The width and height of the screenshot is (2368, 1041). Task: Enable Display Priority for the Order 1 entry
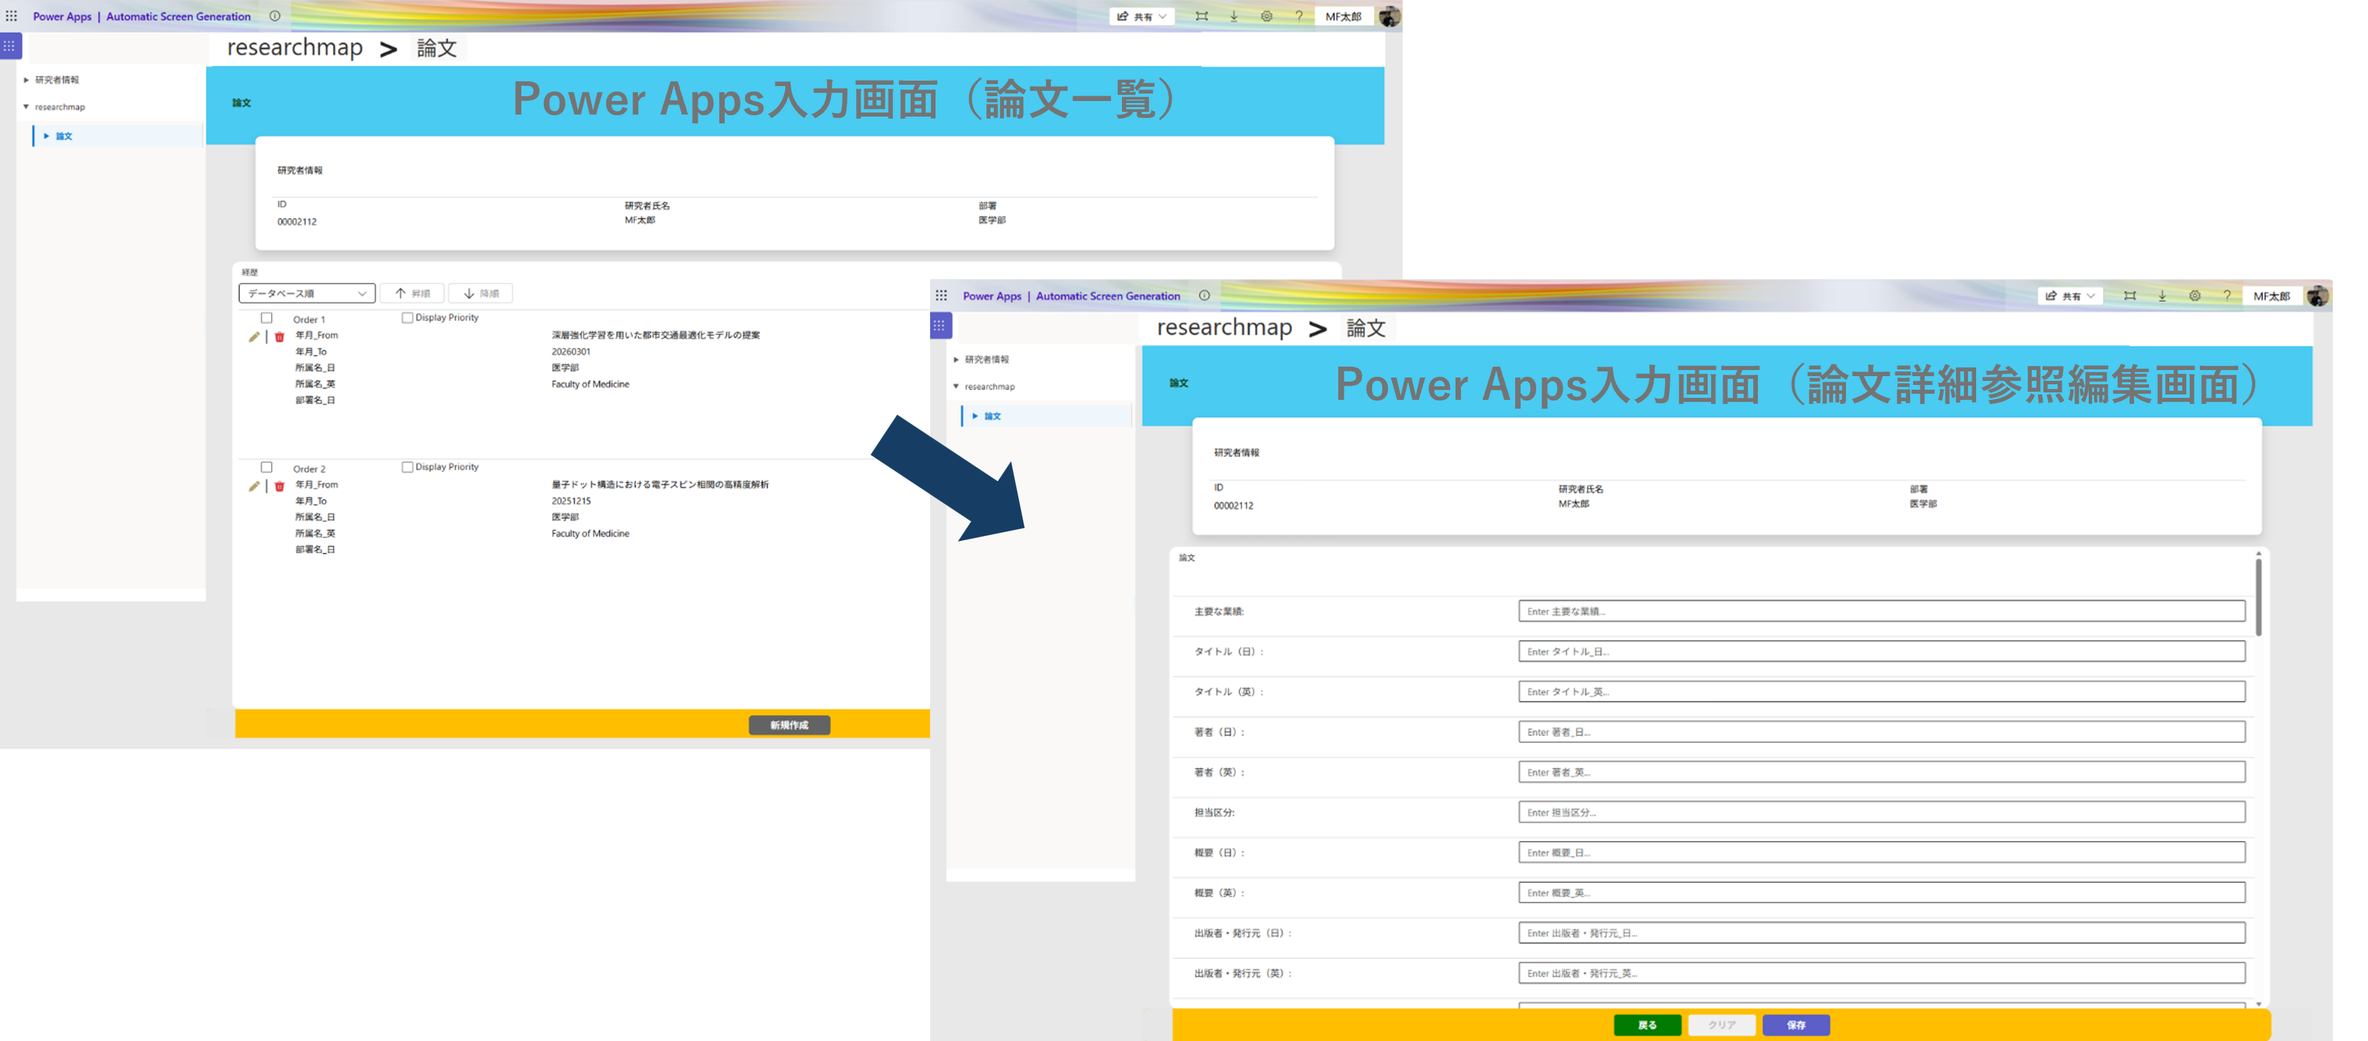pyautogui.click(x=407, y=318)
